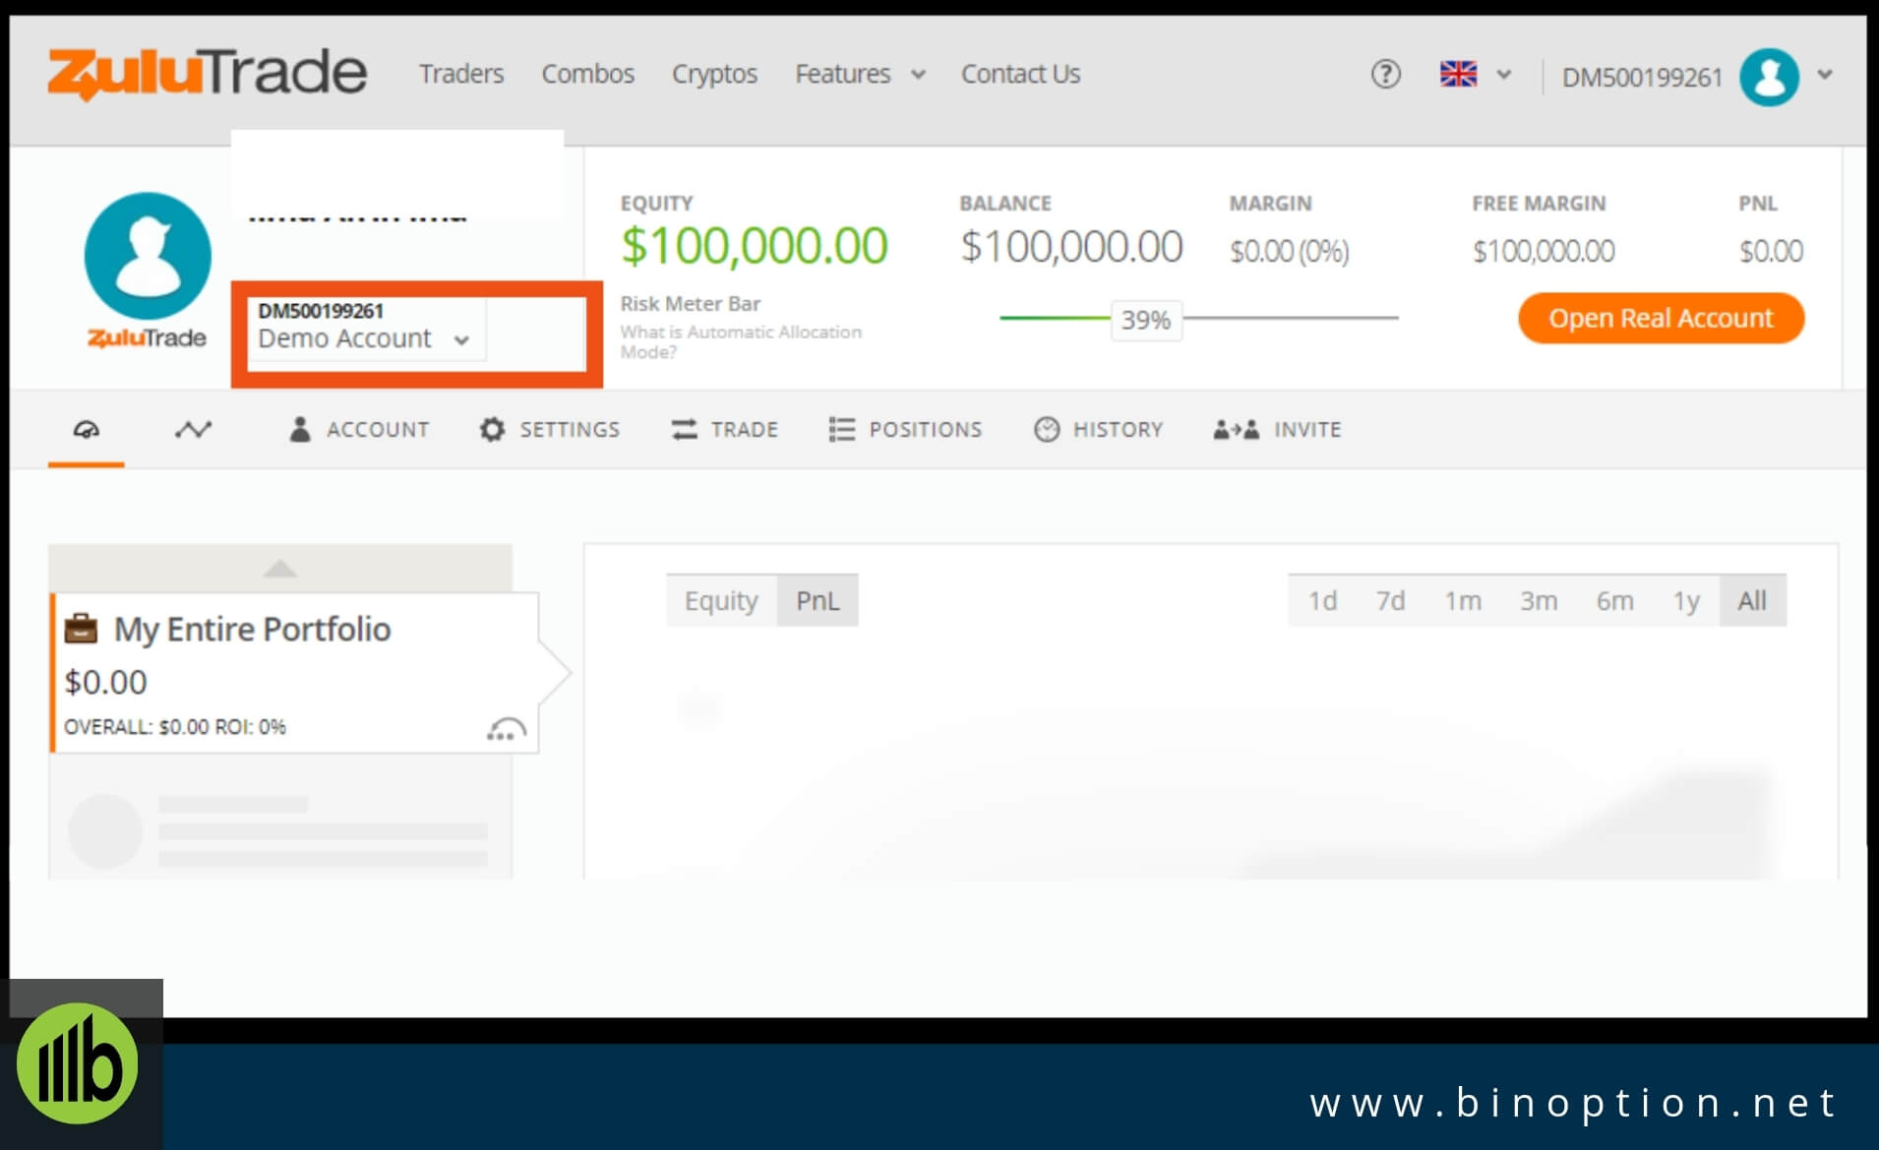Collapse portfolio list with up arrow
Image resolution: width=1879 pixels, height=1150 pixels.
[280, 569]
